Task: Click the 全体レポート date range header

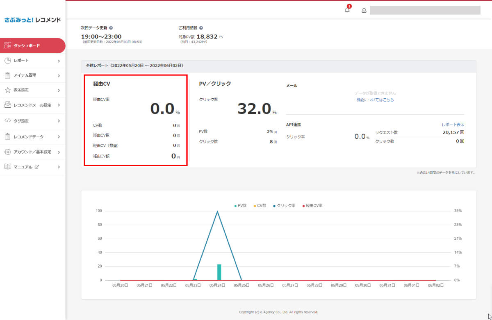Action: coord(134,66)
